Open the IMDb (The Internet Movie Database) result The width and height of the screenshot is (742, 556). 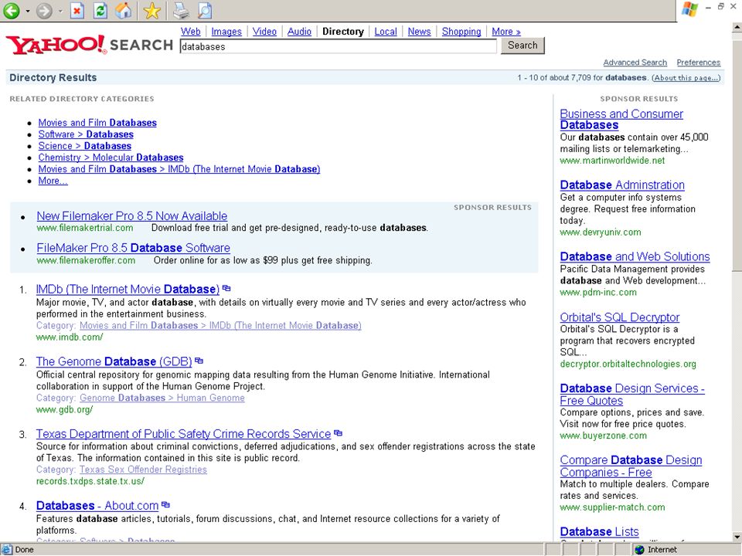click(128, 289)
